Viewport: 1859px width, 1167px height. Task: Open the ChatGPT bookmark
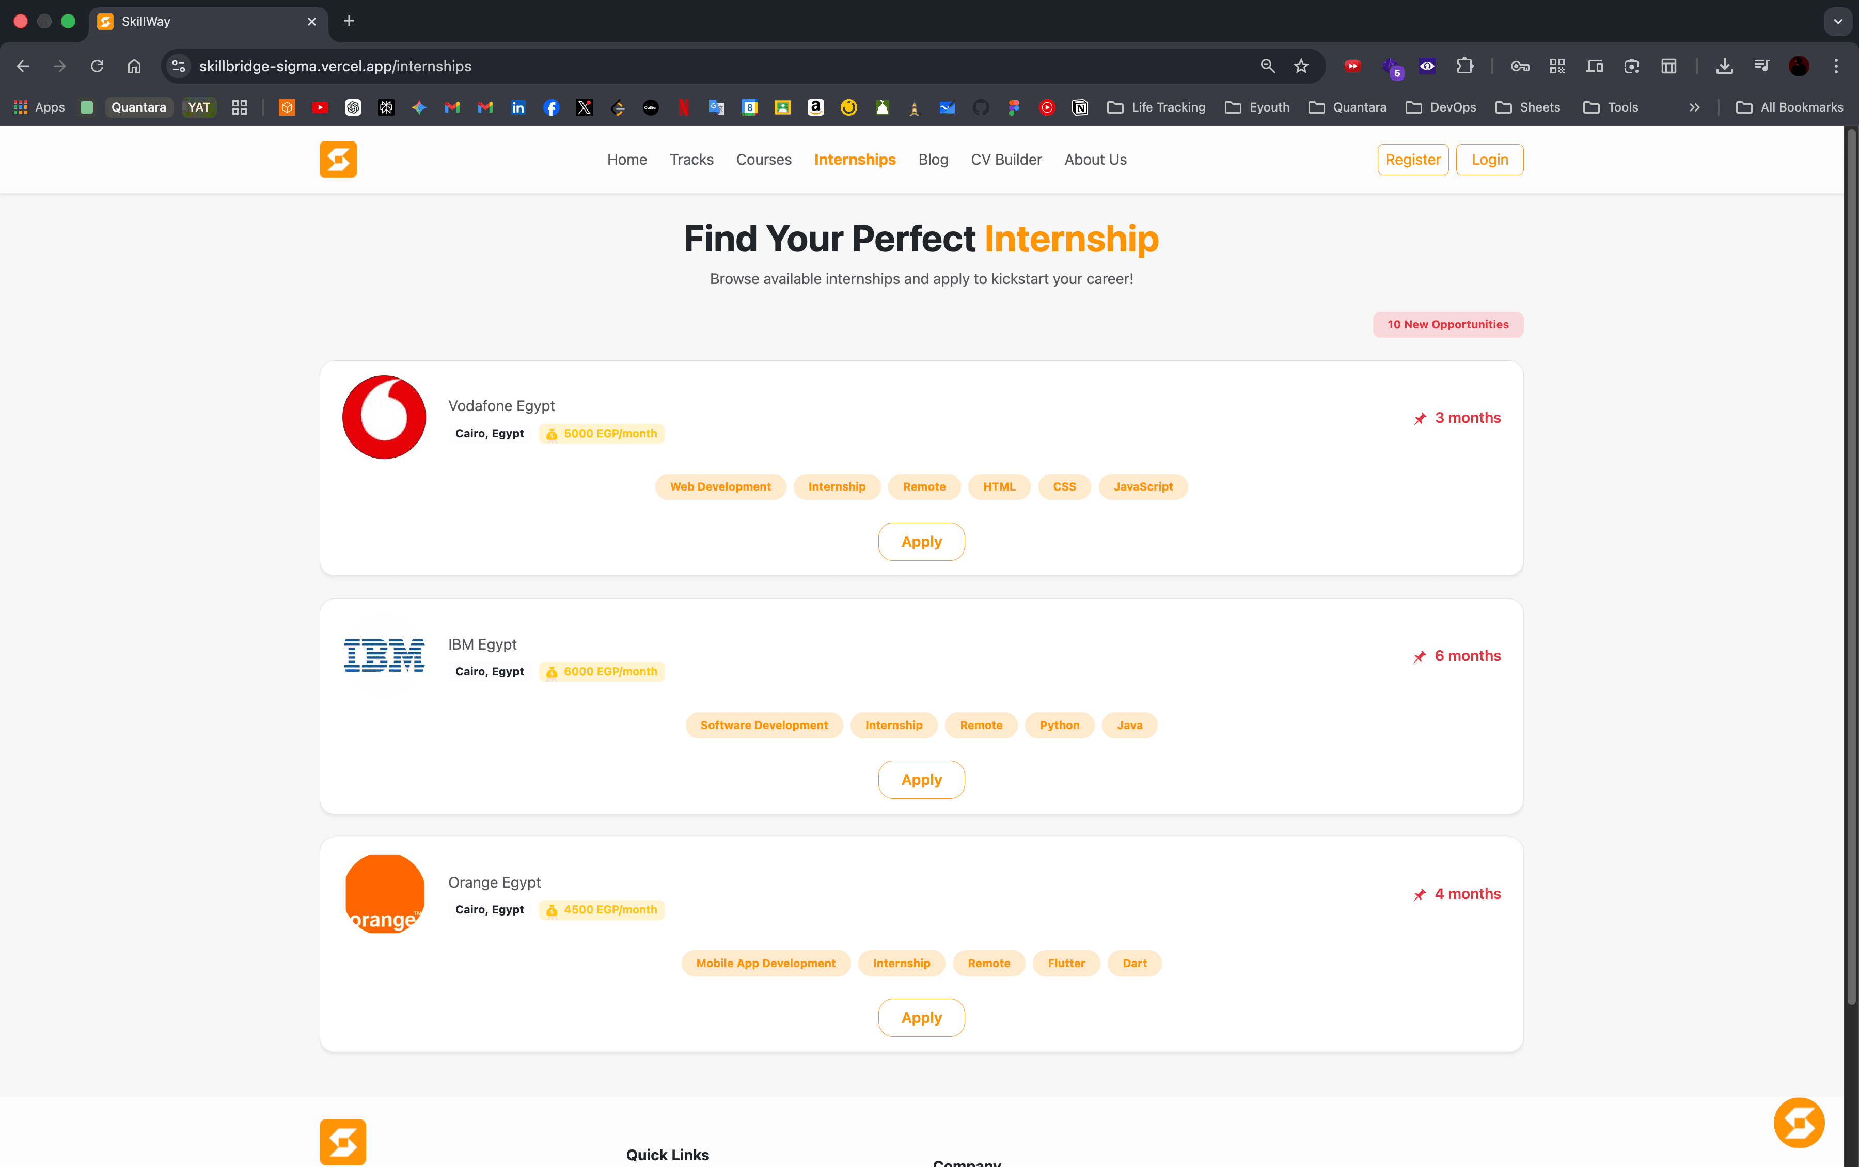353,107
